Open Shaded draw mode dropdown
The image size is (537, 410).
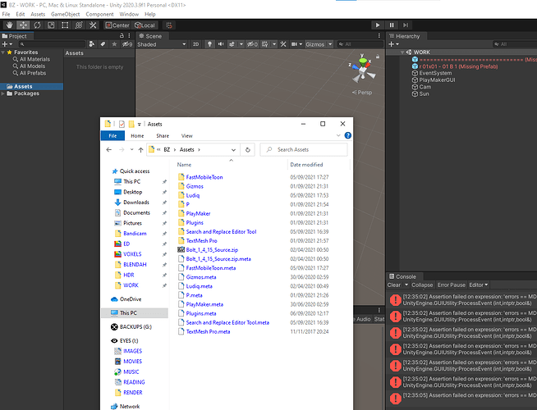pyautogui.click(x=162, y=44)
